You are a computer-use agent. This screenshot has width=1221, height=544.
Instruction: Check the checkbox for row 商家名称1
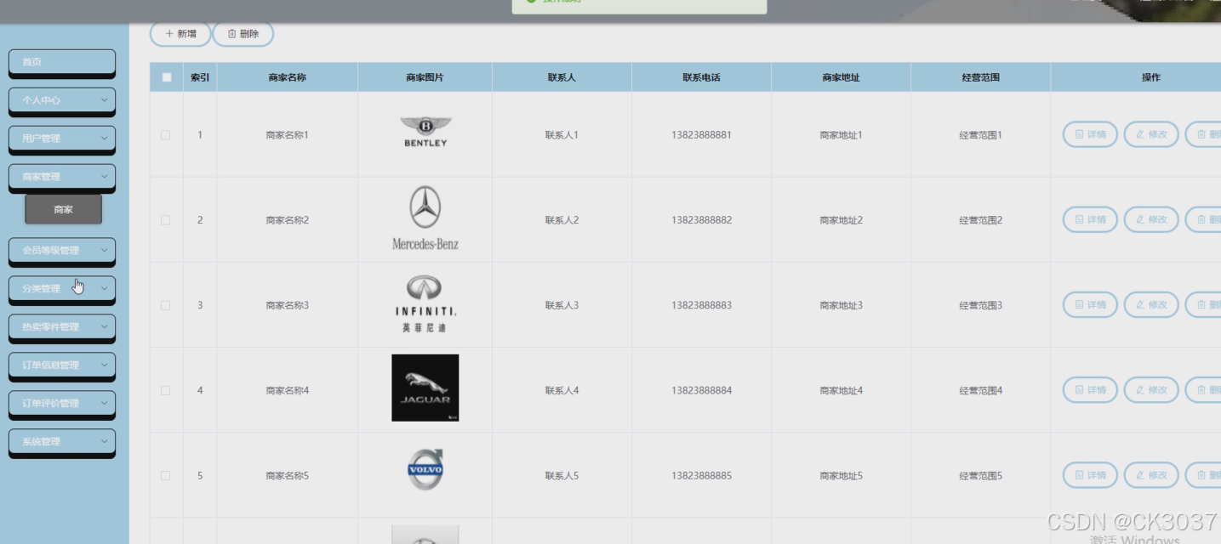click(x=166, y=135)
